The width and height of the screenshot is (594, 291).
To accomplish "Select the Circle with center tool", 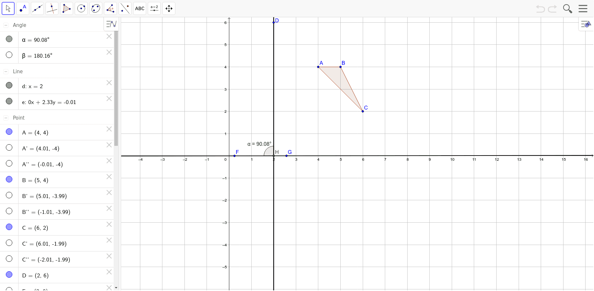I will coord(81,8).
